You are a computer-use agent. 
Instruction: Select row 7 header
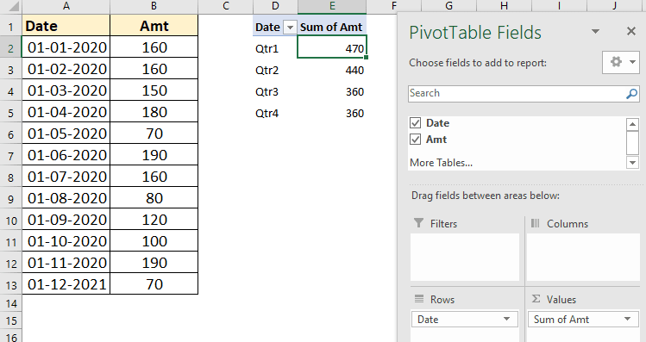[x=10, y=156]
